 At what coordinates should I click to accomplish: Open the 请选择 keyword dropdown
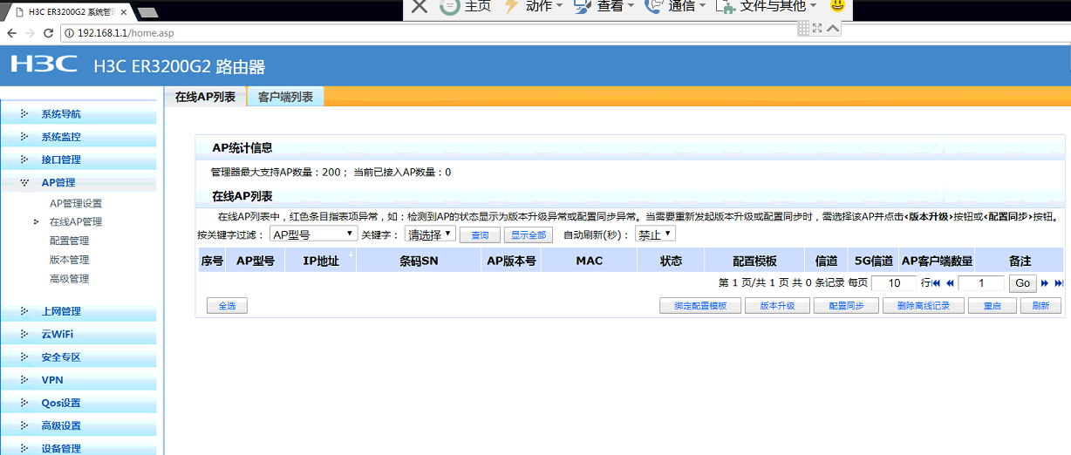click(430, 234)
